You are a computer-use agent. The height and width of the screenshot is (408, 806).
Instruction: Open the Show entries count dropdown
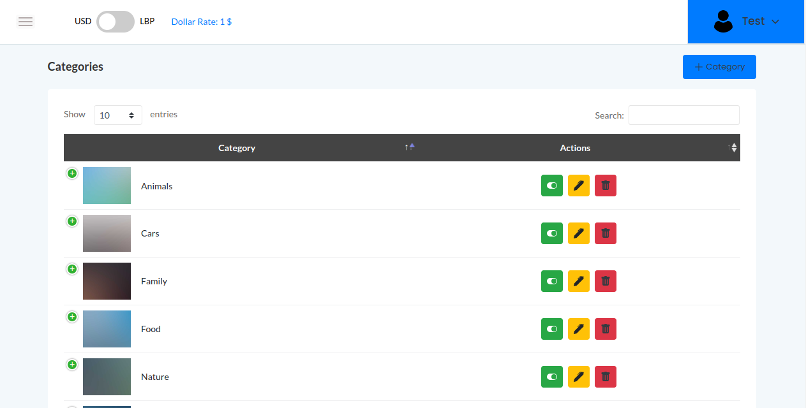tap(117, 115)
